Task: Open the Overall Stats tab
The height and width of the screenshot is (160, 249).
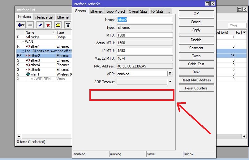Action: (x=138, y=11)
